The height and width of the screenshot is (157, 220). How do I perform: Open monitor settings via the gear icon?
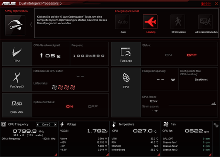(x=216, y=125)
